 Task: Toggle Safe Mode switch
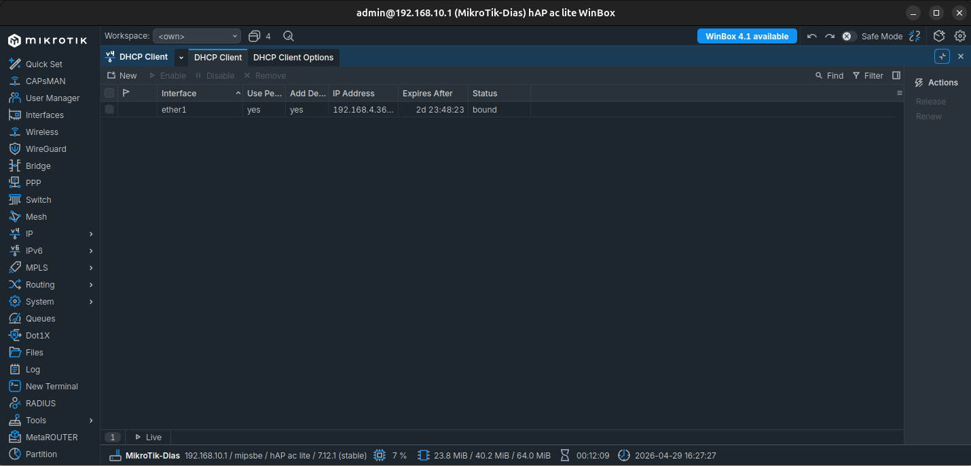tap(849, 36)
